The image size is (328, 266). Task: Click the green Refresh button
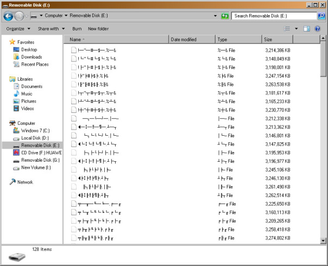point(225,16)
